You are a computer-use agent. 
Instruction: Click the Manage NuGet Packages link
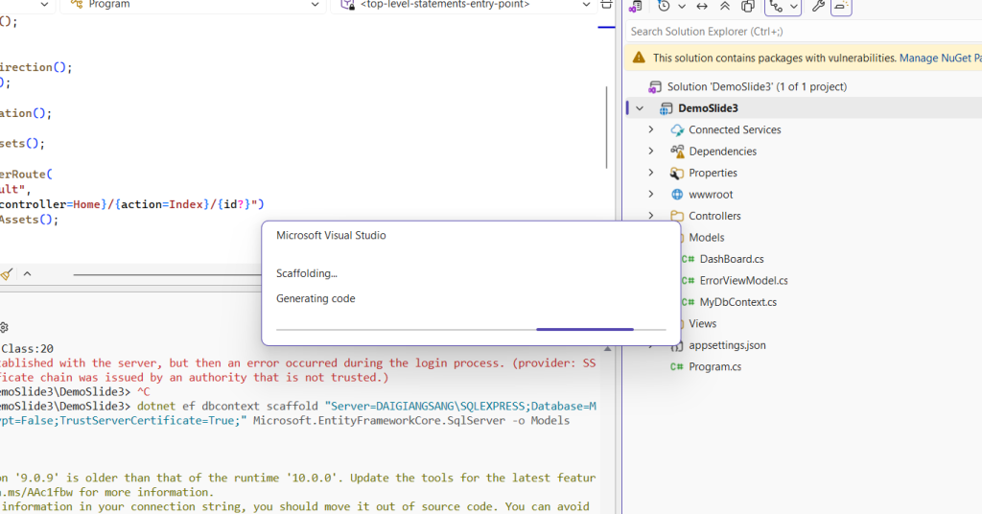click(940, 58)
